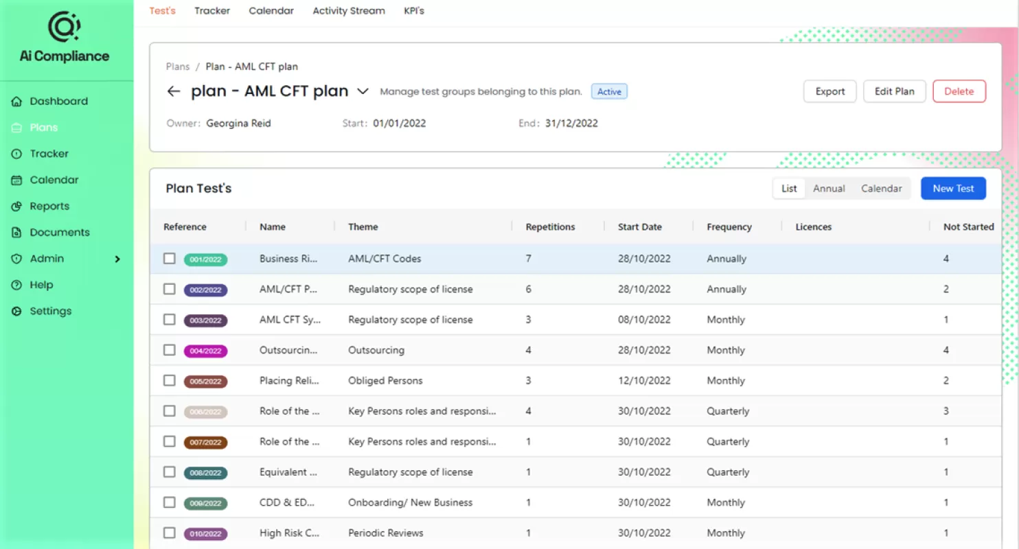Click the magenta 004/2022 reference badge
Viewport: 1019px width, 549px height.
click(x=205, y=351)
